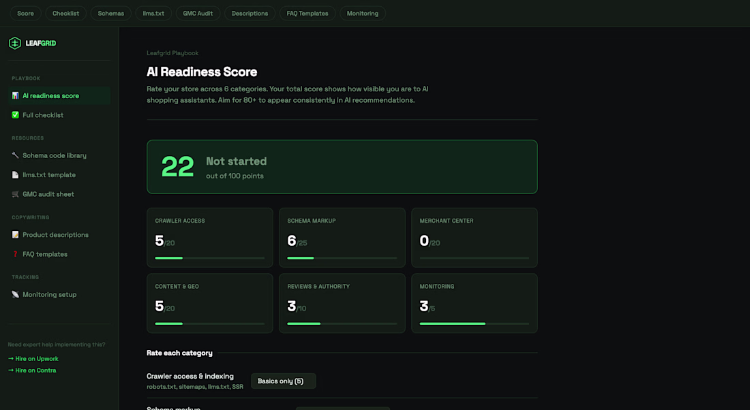
Task: Click the wrench icon beside Schema code library
Action: pyautogui.click(x=15, y=155)
